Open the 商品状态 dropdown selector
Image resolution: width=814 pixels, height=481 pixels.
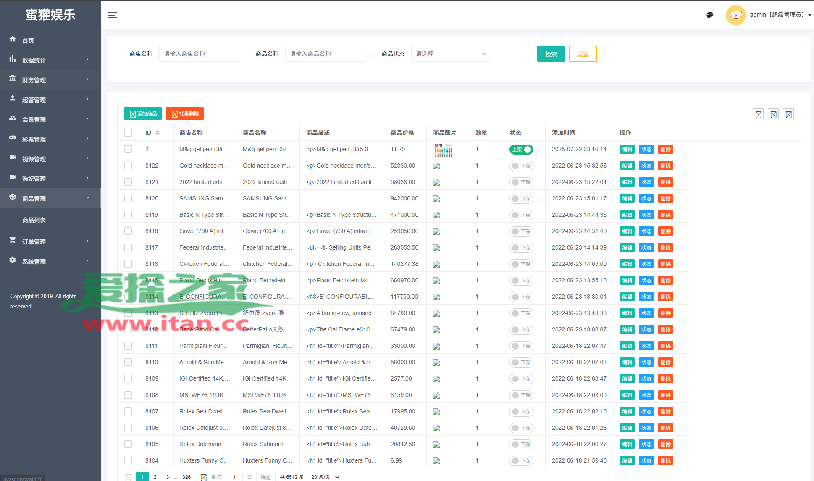(x=451, y=54)
